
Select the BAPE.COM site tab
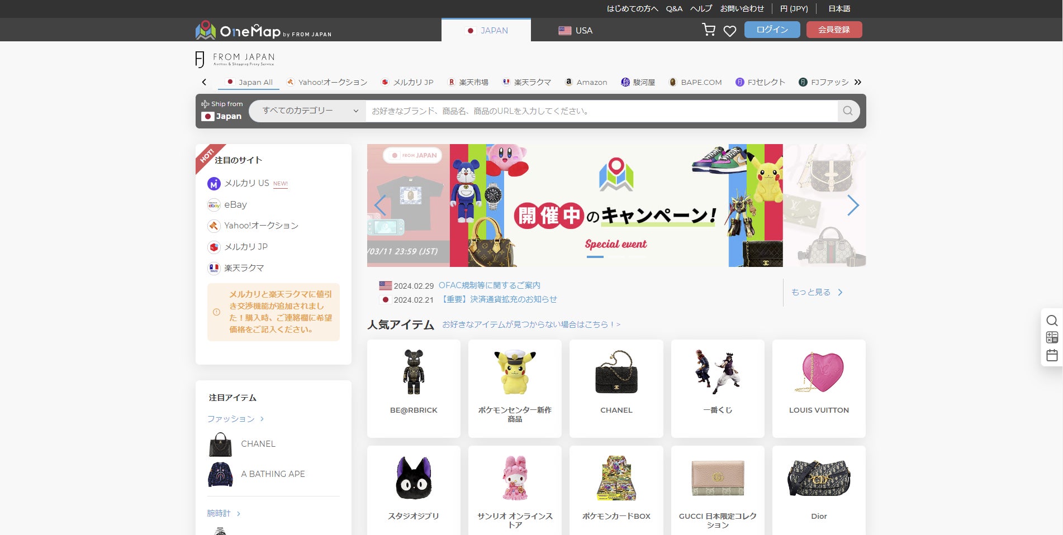[x=695, y=82]
